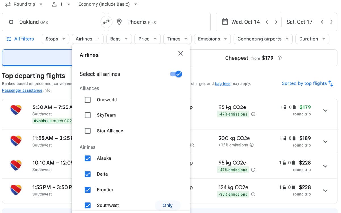The height and width of the screenshot is (213, 341).
Task: Check the Oneworld alliance checkbox
Action: pyautogui.click(x=88, y=100)
